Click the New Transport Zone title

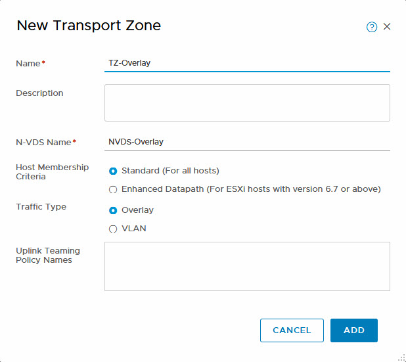[89, 26]
